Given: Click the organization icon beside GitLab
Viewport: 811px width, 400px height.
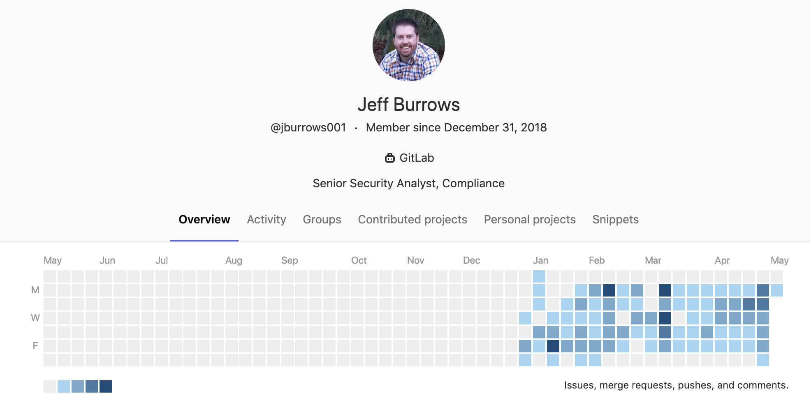Looking at the screenshot, I should [389, 158].
